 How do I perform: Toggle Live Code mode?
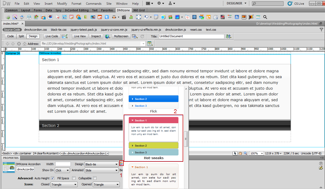(x=52, y=36)
